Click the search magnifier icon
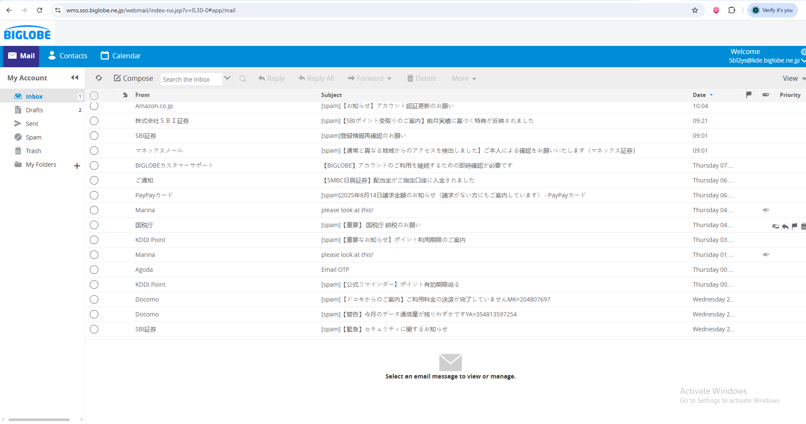Viewport: 806px width, 424px height. (243, 79)
